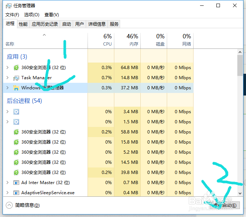246x217 pixels.
Task: Click the 360 browser icon using 39.8 MB
Action: (16, 173)
